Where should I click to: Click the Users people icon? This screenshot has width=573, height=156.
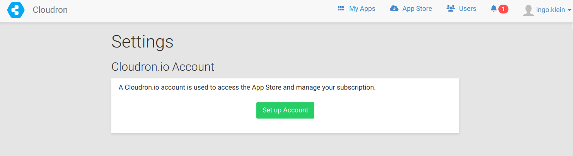pos(450,8)
